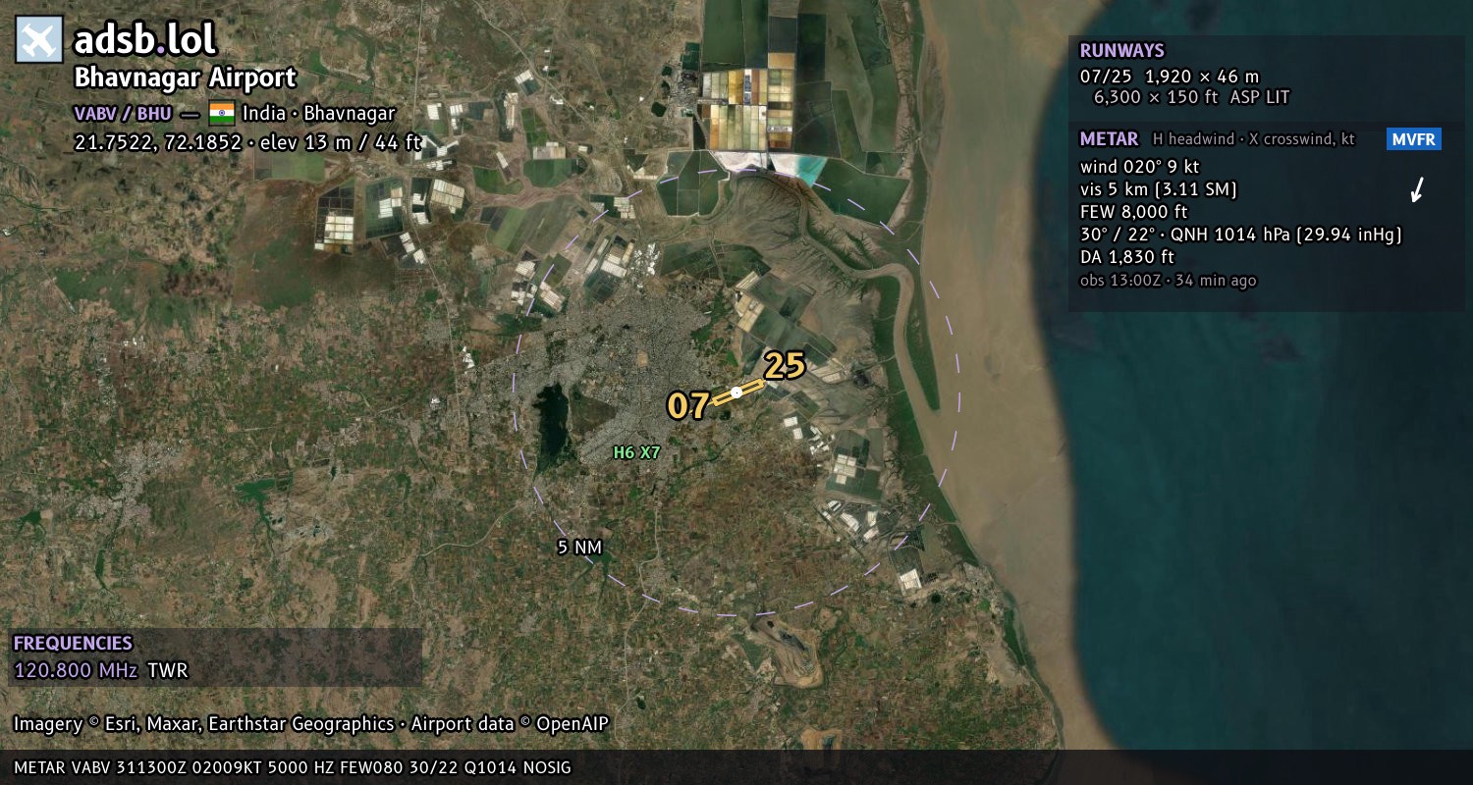Click the 'wind 020° 9 kt' reading
This screenshot has width=1473, height=785.
1139,167
